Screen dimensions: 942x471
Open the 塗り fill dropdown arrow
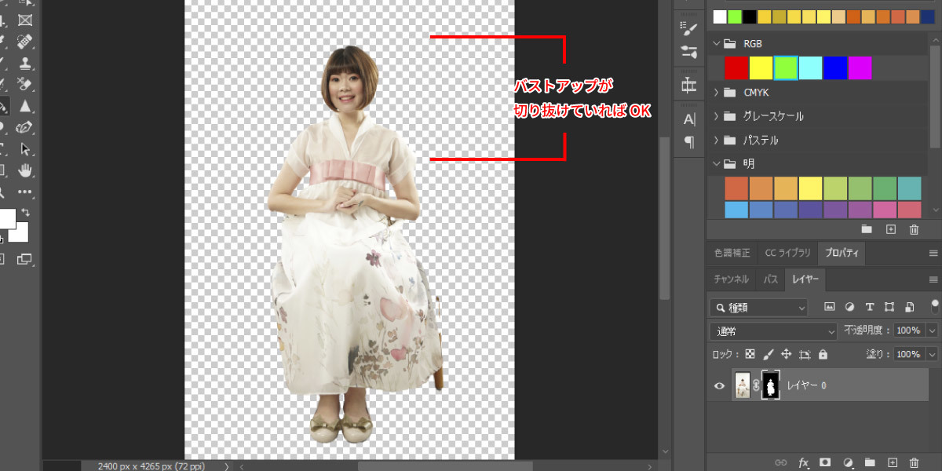(932, 354)
